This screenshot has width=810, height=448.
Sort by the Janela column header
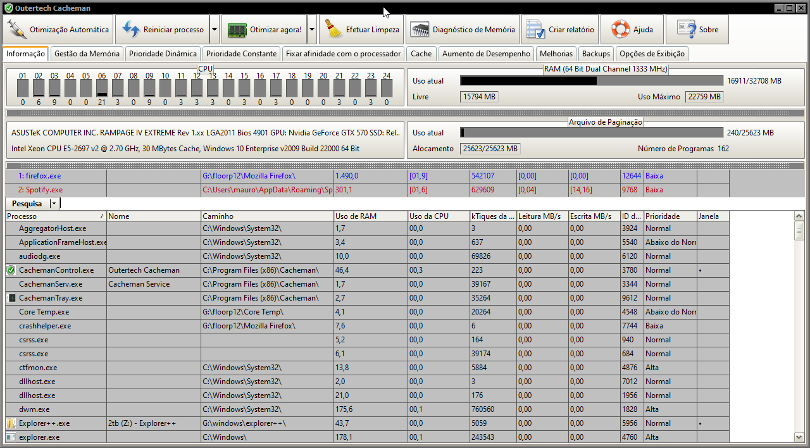coord(713,216)
